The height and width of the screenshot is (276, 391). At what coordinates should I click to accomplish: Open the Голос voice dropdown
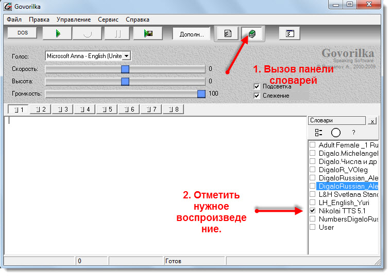click(x=126, y=56)
